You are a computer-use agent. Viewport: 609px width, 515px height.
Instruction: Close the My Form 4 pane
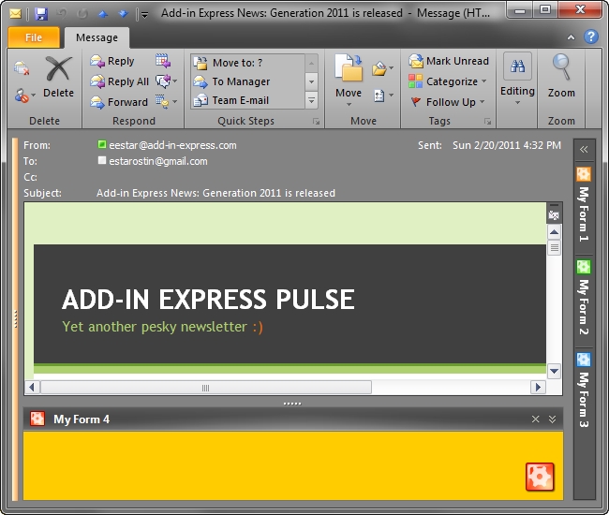[536, 419]
